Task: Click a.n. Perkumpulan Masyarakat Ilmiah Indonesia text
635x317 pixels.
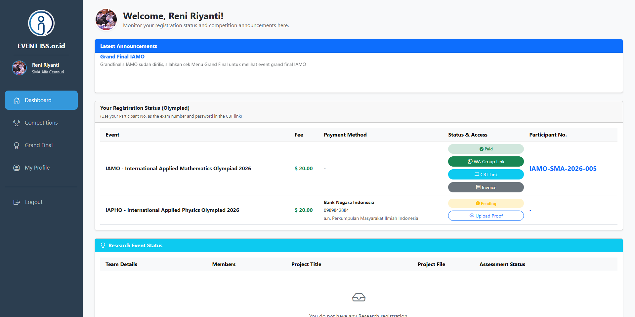Action: (371, 218)
